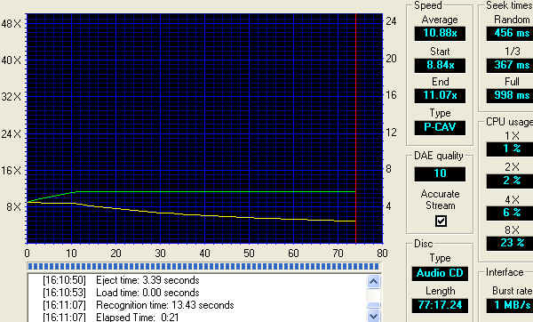Select the End speed value 11.07x

click(440, 96)
